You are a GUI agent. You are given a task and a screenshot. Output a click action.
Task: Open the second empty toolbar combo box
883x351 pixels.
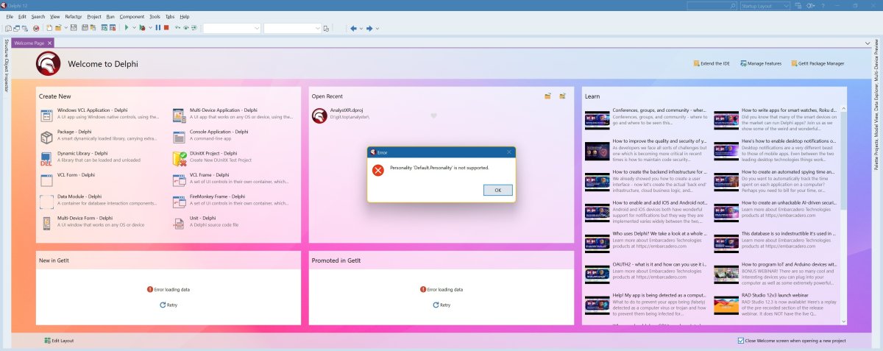(292, 28)
